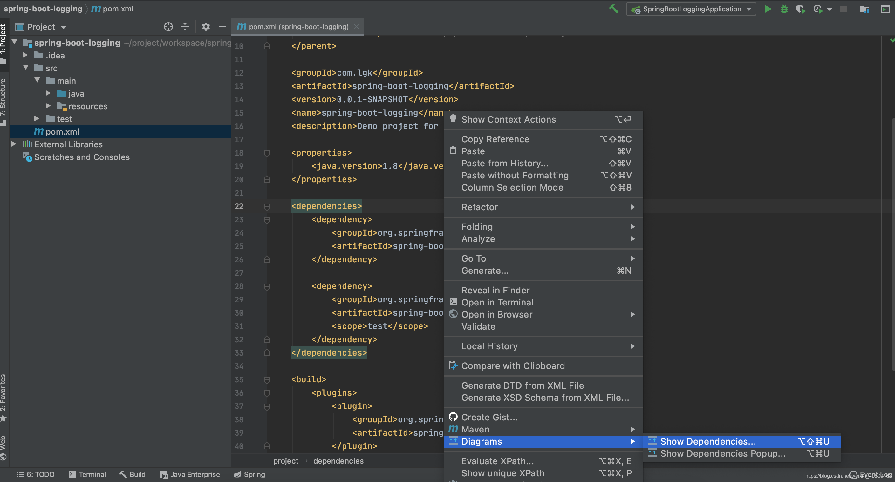Open the Terminal tool window
Screen dimensions: 895x482
87,474
